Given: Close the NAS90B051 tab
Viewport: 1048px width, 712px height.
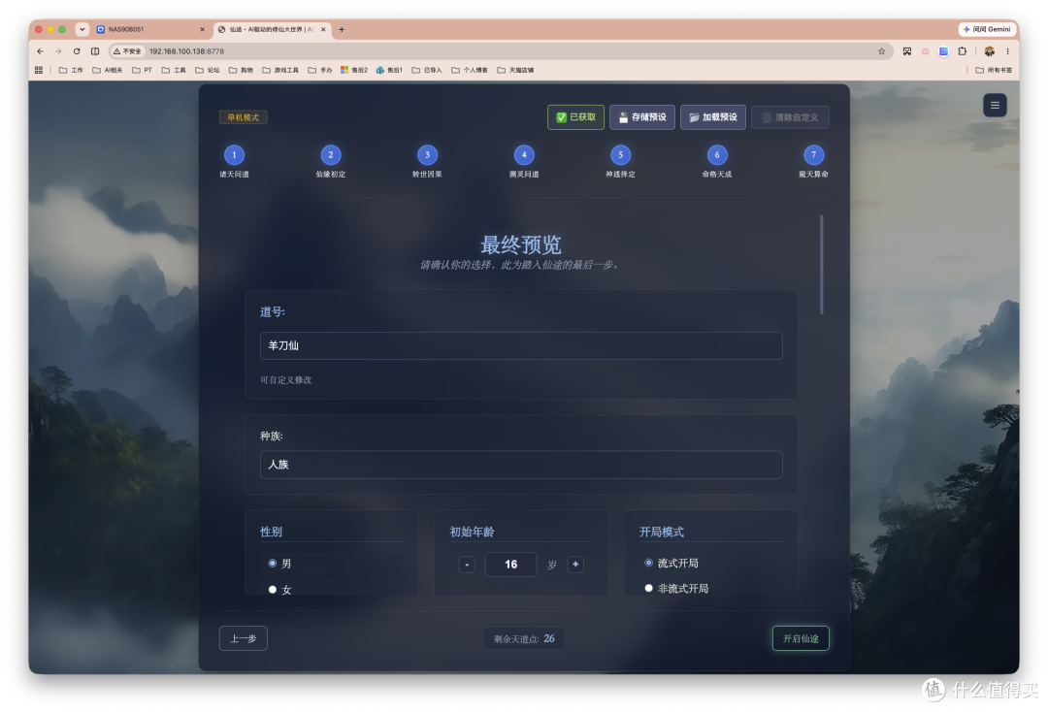Looking at the screenshot, I should click(202, 29).
